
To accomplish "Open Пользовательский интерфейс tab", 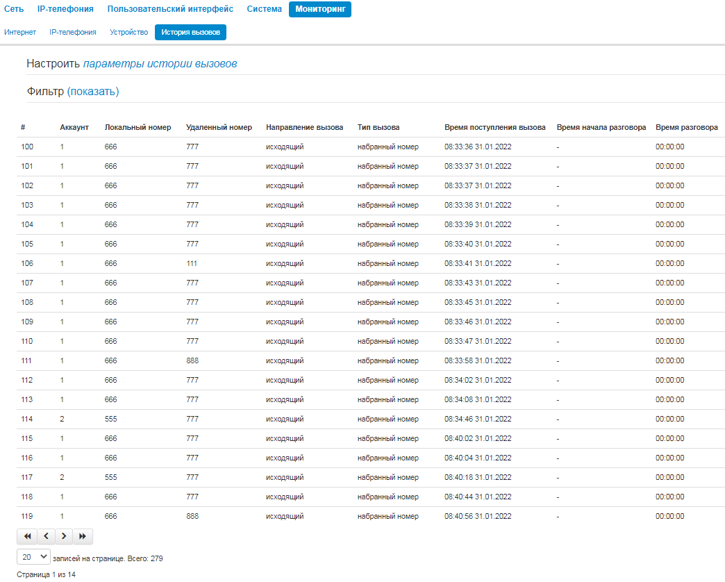I will point(170,9).
